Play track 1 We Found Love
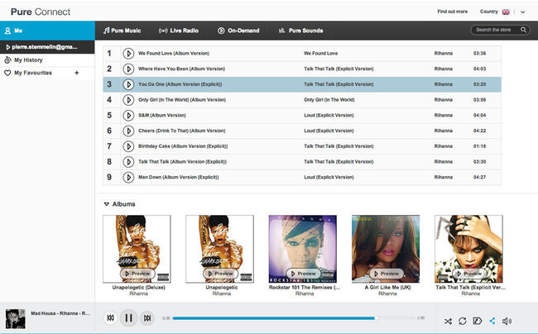Screen dimensions: 538x334 pos(128,54)
